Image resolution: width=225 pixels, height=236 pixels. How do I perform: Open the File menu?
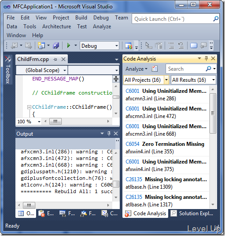pyautogui.click(x=11, y=18)
